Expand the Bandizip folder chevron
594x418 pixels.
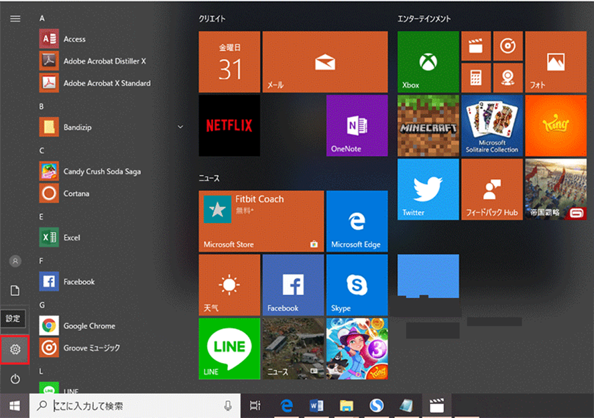180,127
